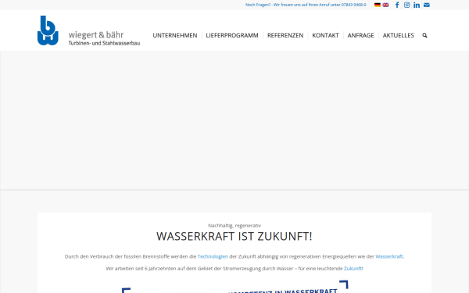
Task: Click the email envelope icon
Action: point(427,5)
